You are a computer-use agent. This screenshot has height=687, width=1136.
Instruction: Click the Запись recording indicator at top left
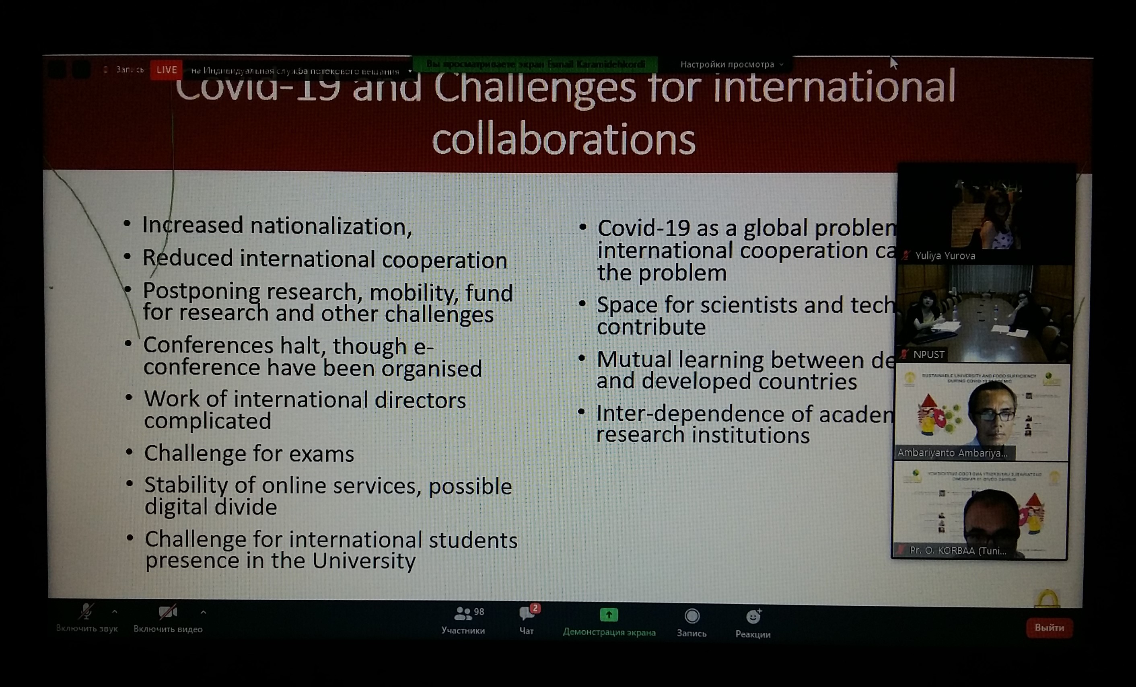point(124,70)
